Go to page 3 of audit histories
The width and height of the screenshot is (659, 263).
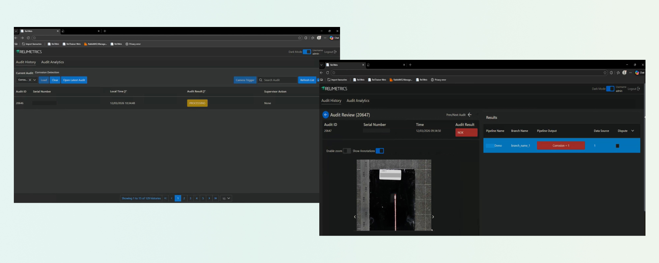point(190,198)
